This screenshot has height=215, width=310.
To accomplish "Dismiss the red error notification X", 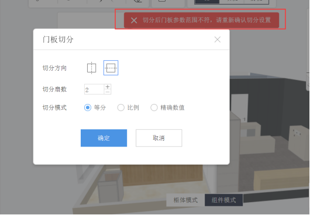I will click(134, 20).
